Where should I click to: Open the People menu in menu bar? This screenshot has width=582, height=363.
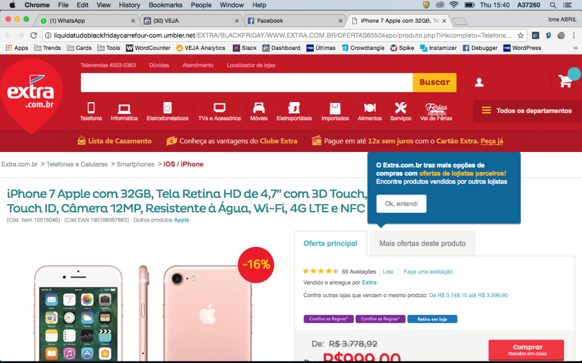201,5
